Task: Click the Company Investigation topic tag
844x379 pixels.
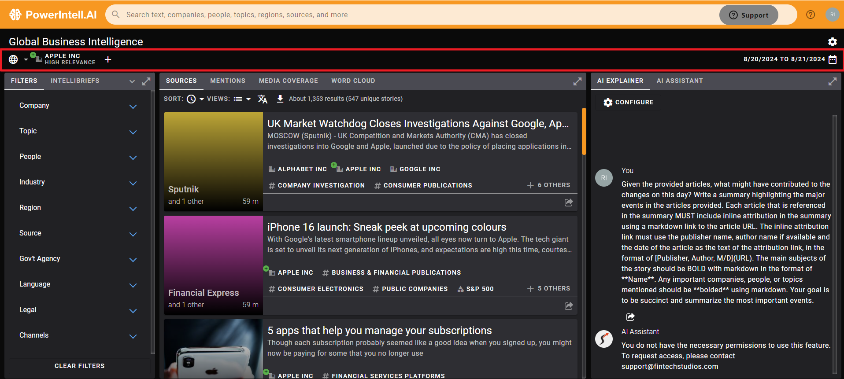Action: coord(317,185)
